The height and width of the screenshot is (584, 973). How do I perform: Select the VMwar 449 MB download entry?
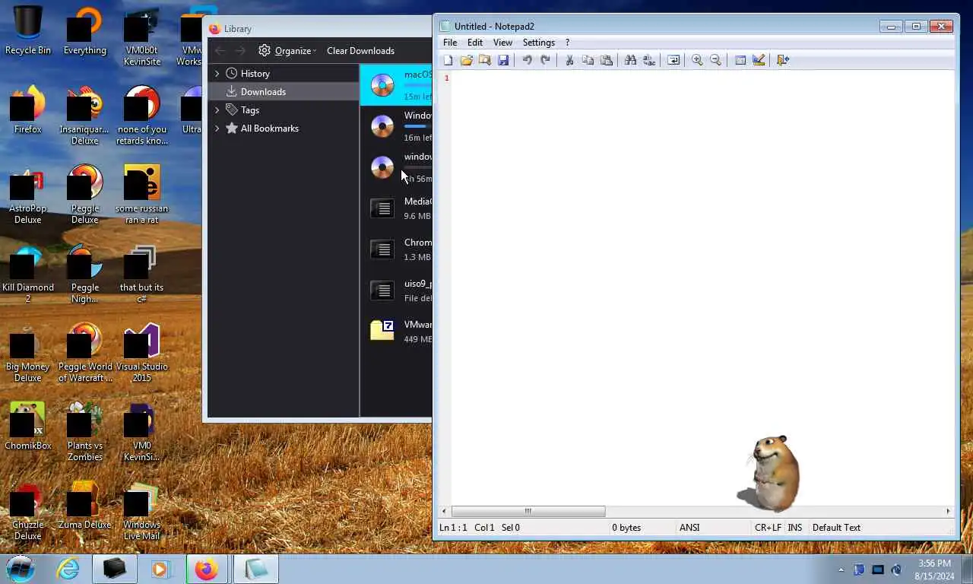click(x=396, y=331)
